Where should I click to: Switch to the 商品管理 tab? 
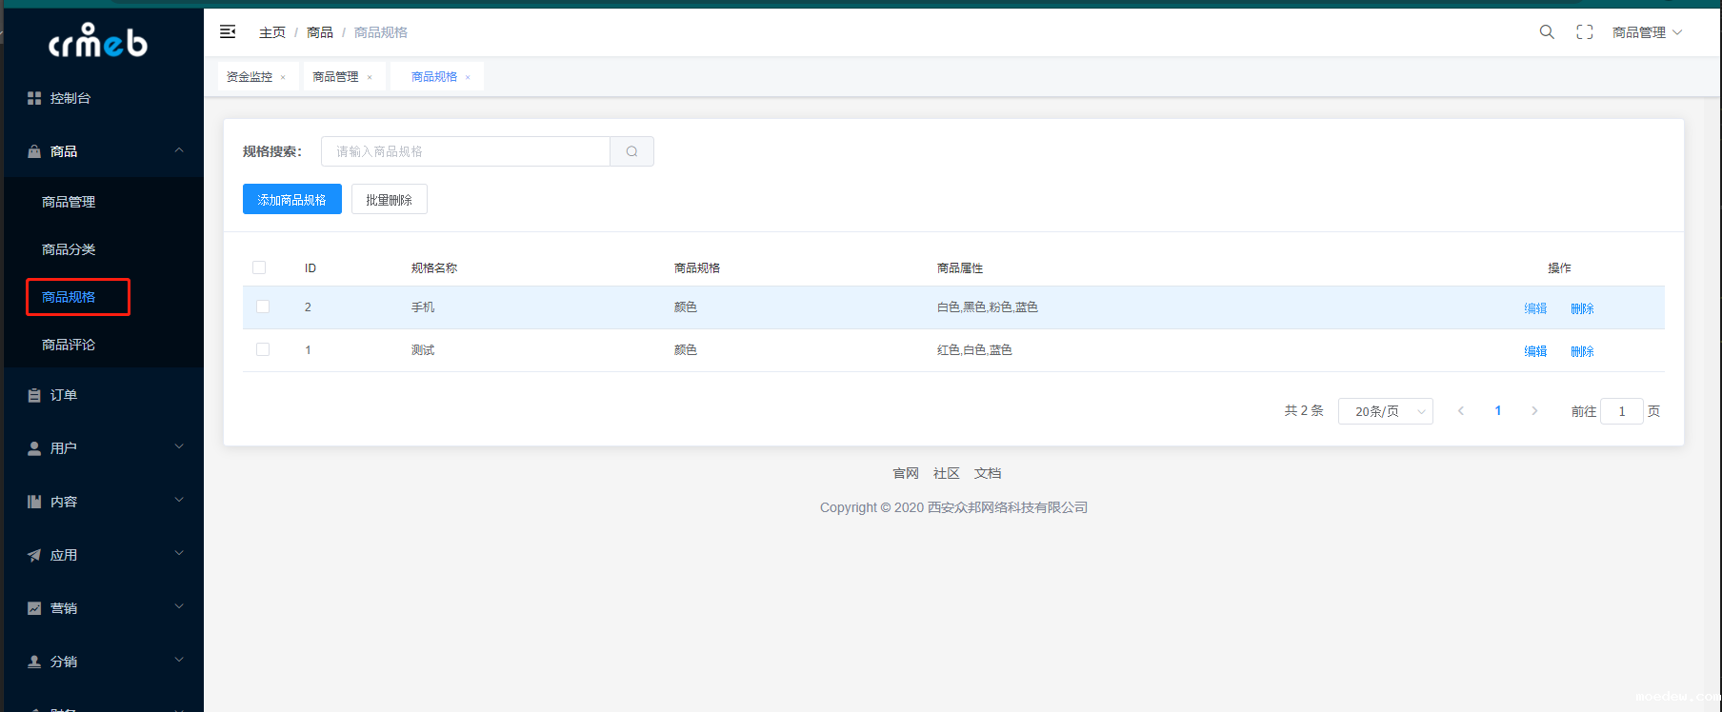pyautogui.click(x=335, y=77)
